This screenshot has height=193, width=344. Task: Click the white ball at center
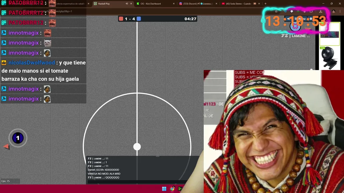137,147
